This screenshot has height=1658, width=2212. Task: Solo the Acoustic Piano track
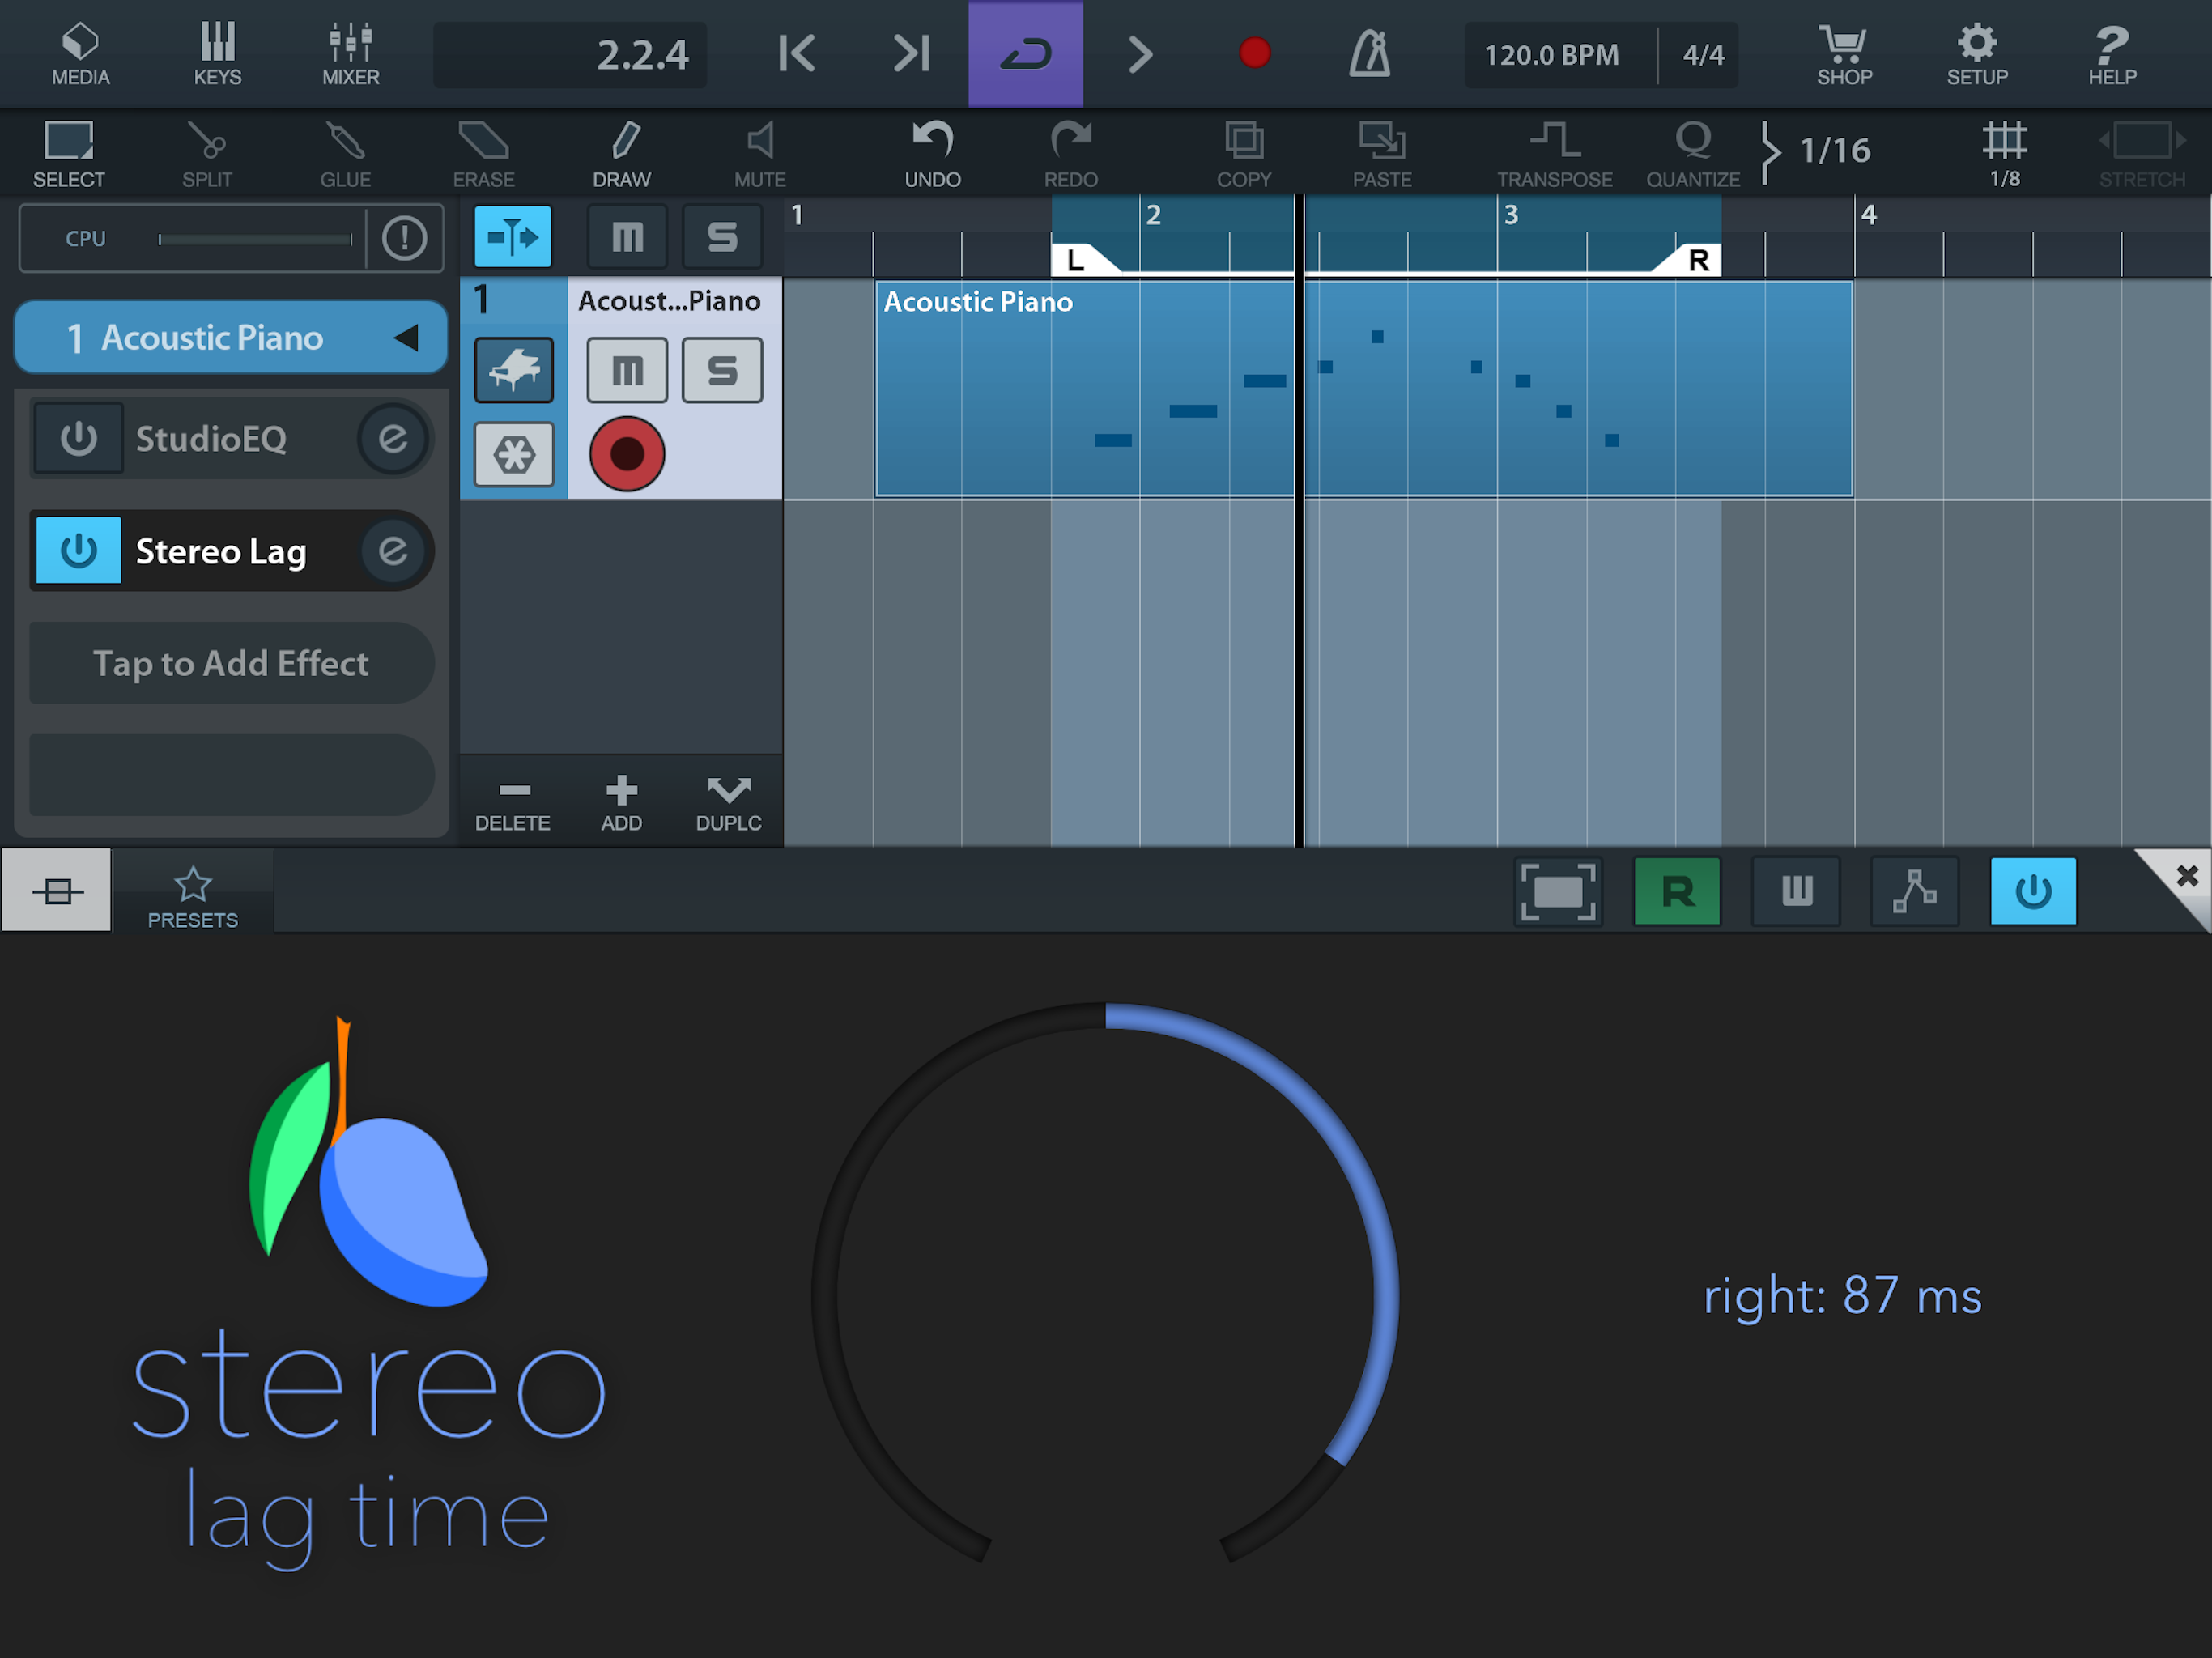[722, 370]
